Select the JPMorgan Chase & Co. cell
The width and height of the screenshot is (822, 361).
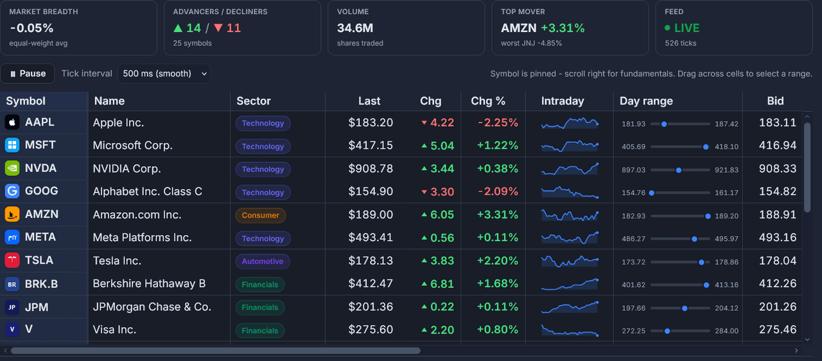click(x=159, y=307)
